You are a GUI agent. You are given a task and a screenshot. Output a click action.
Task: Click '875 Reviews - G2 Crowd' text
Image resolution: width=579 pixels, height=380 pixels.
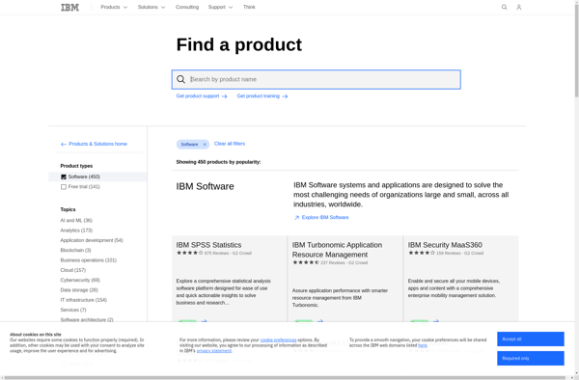pyautogui.click(x=228, y=253)
